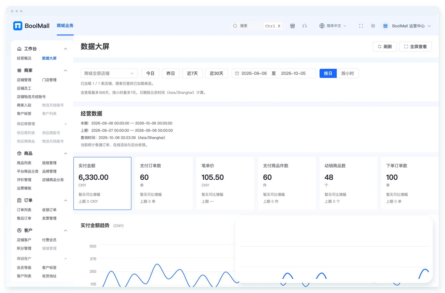Image resolution: width=445 pixels, height=293 pixels.
Task: Select the 昨日 quick range
Action: point(171,73)
